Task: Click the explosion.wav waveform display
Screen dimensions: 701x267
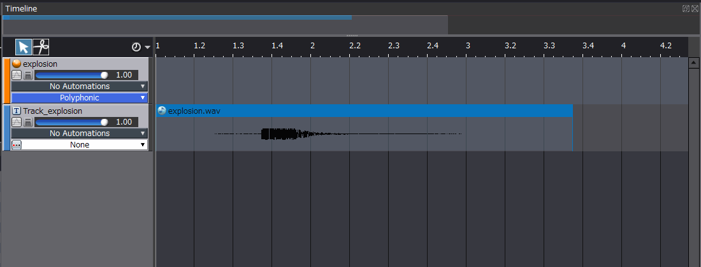Action: tap(365, 133)
